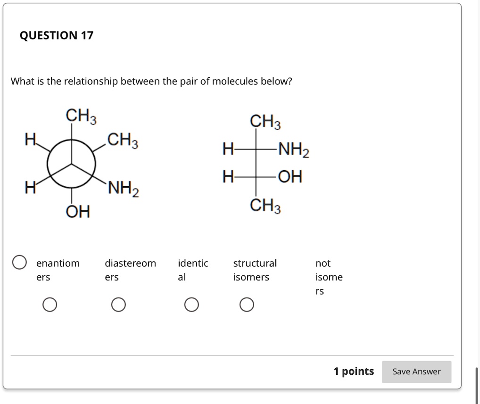The height and width of the screenshot is (404, 480).
Task: Click the Save Answer button
Action: (x=416, y=372)
